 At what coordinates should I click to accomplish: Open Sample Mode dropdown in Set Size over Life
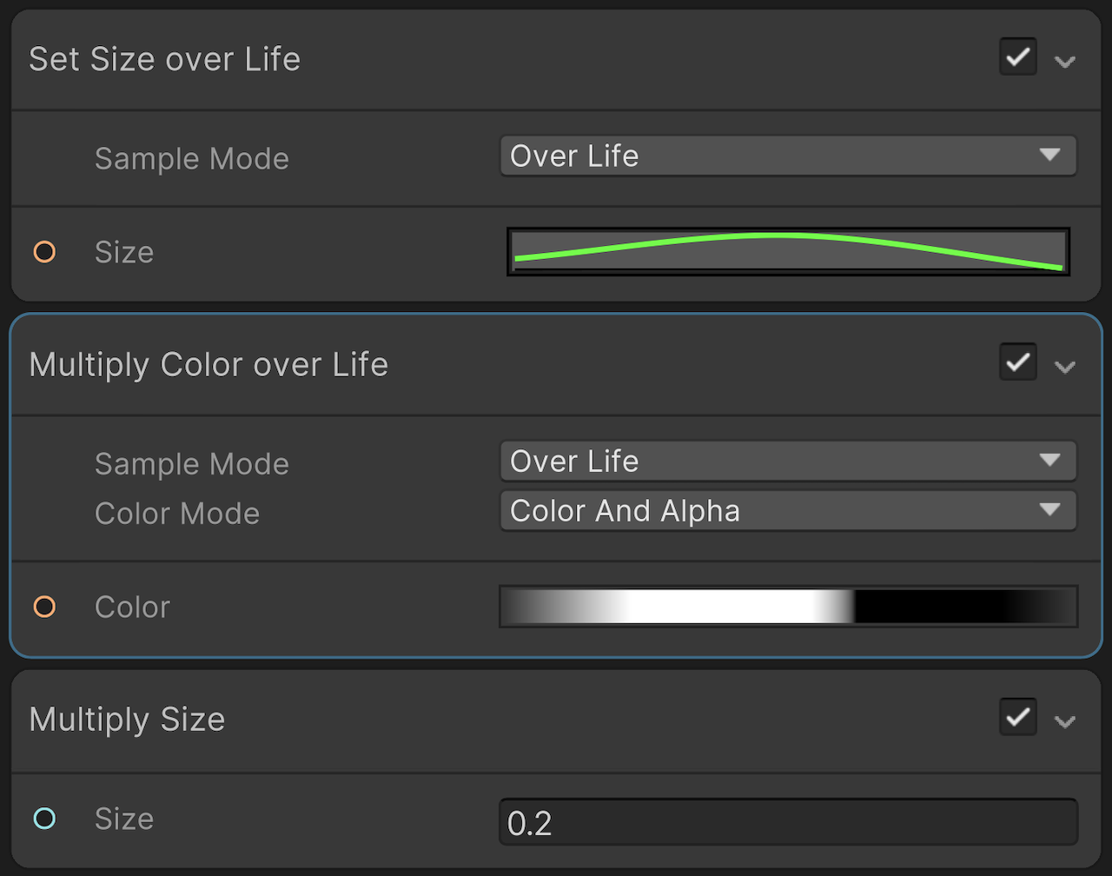(788, 156)
